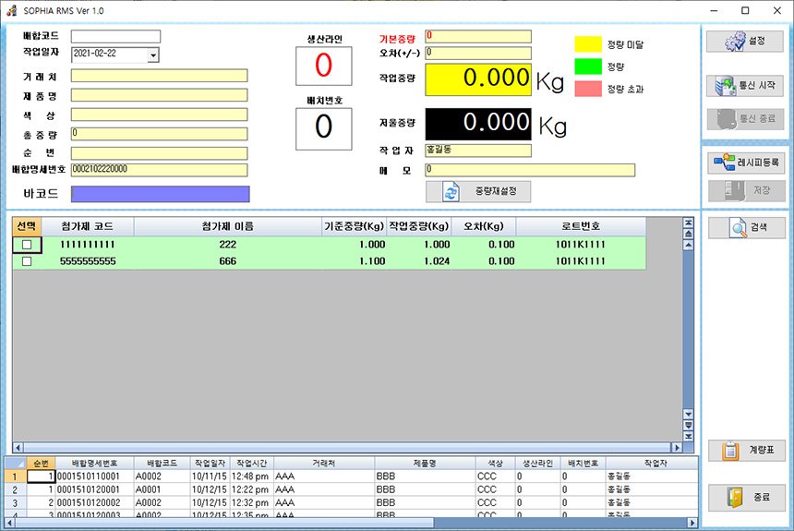Select row 2 in the history grid
794x531 pixels.
tap(15, 489)
